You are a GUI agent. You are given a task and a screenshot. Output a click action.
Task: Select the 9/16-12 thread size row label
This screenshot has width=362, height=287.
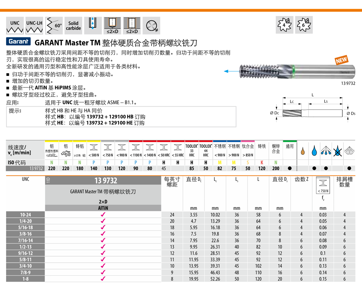click(25, 253)
